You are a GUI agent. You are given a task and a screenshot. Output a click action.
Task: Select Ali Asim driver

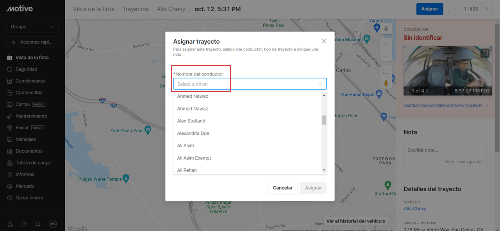pos(248,146)
